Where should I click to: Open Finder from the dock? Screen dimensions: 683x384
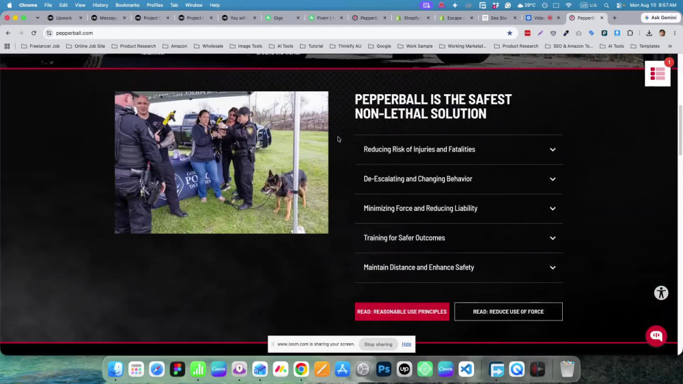pyautogui.click(x=115, y=369)
